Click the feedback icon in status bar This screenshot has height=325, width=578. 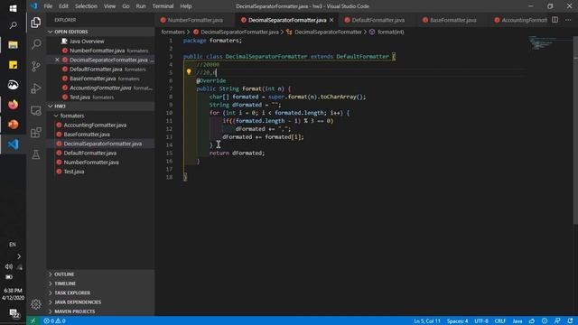pos(557,321)
